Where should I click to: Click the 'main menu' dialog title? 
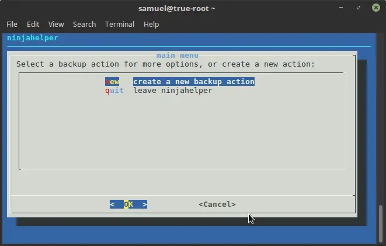pos(178,56)
